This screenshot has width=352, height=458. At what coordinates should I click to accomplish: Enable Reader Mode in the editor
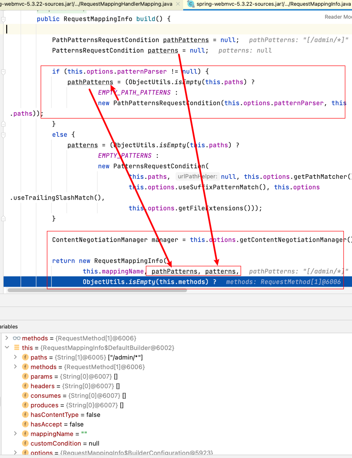(x=338, y=17)
